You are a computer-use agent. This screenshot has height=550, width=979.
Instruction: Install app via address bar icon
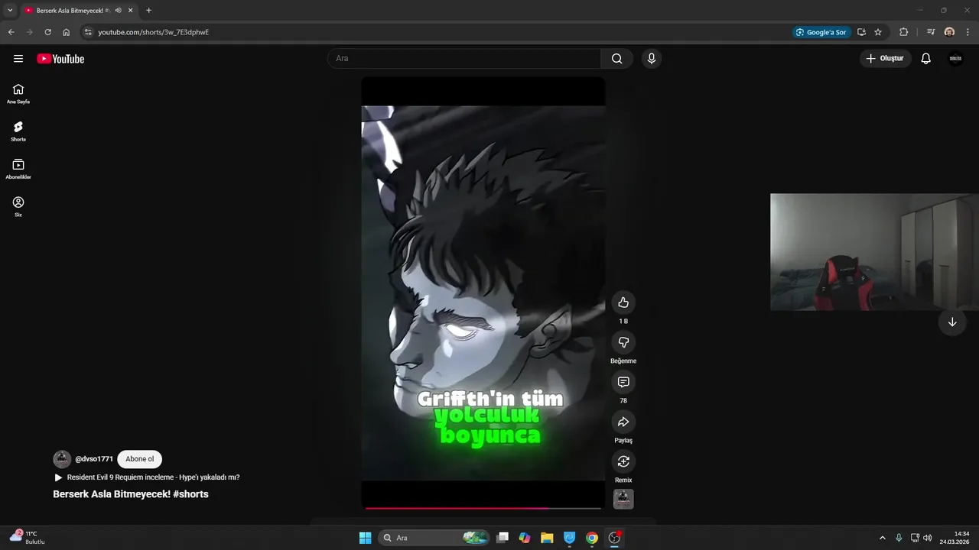tap(861, 32)
